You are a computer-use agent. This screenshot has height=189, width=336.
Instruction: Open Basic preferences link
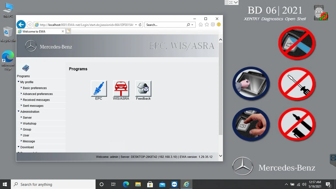click(35, 88)
